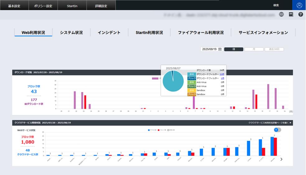Open the cloud service usage details page link
306x175 pixels.
pos(270,123)
